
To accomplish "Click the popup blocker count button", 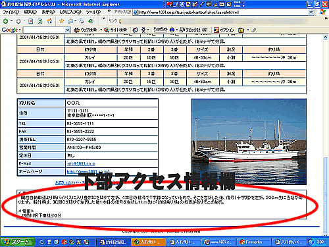I will [193, 30].
